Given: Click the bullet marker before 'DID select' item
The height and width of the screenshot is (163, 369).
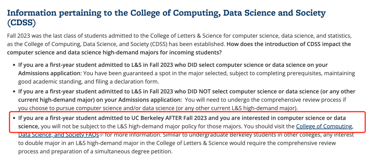Looking at the screenshot, I should [14, 65].
